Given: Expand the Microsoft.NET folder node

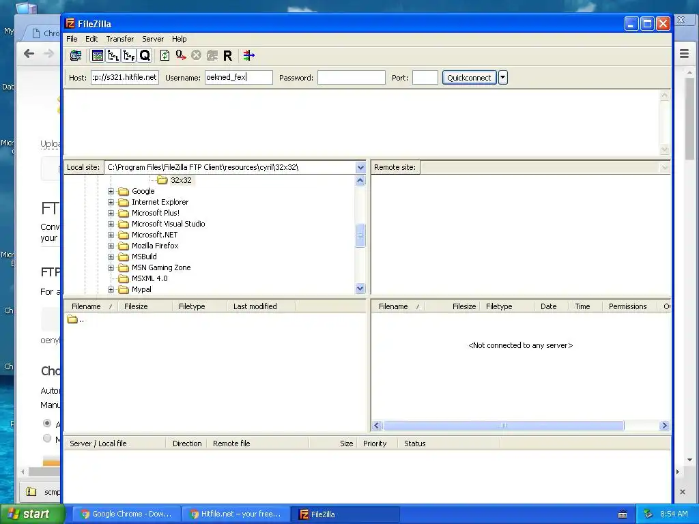Looking at the screenshot, I should tap(111, 235).
